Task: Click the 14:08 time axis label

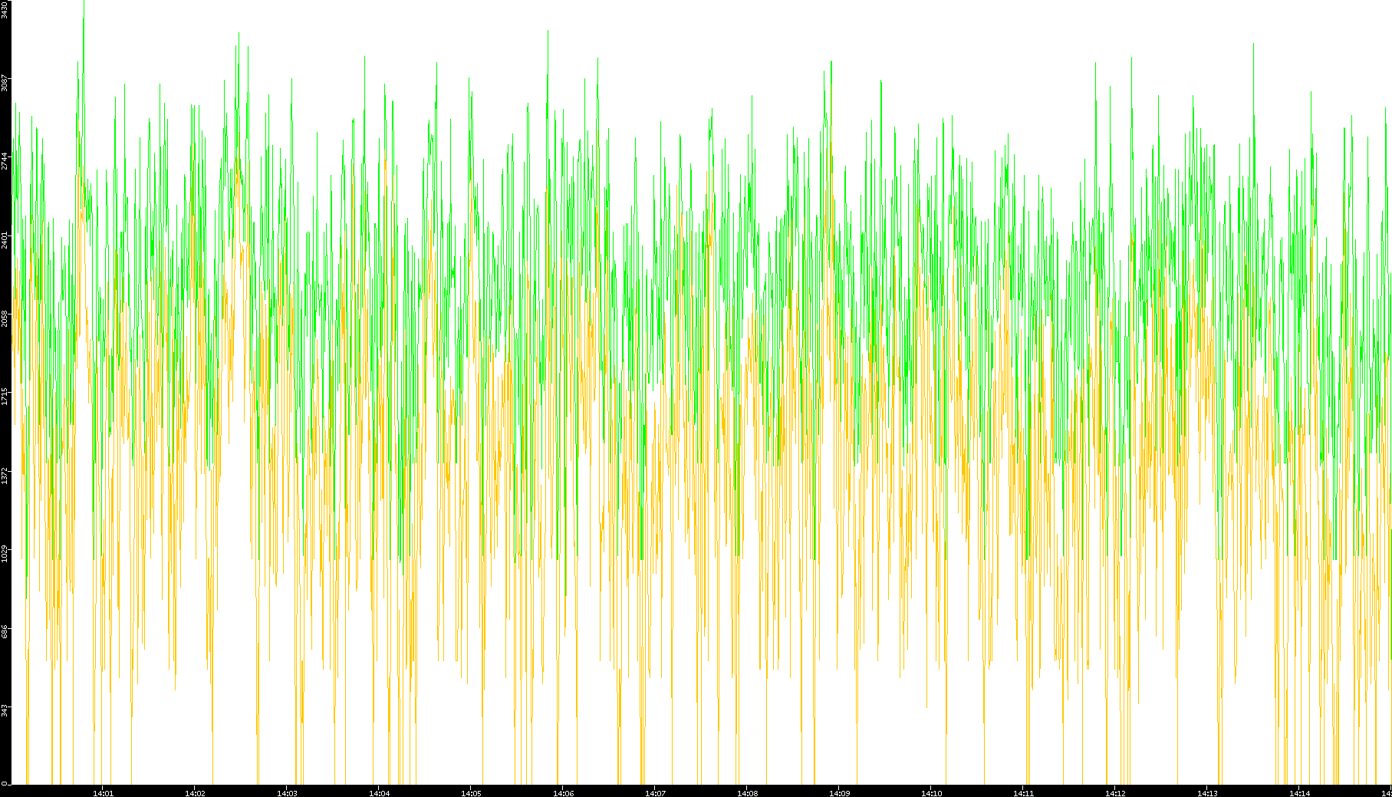Action: pyautogui.click(x=747, y=792)
